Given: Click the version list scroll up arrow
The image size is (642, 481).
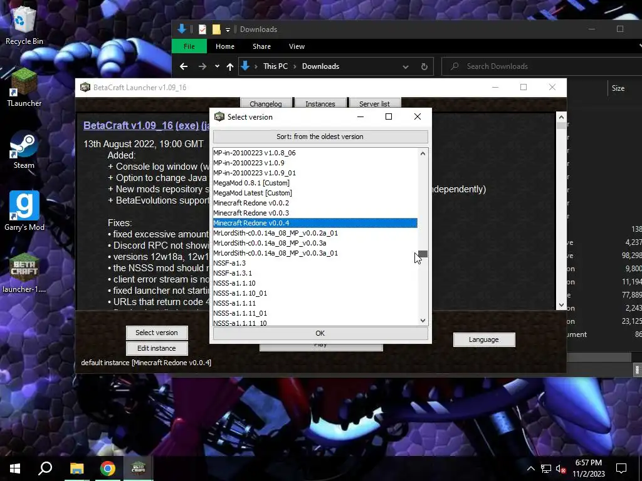Looking at the screenshot, I should tap(423, 153).
